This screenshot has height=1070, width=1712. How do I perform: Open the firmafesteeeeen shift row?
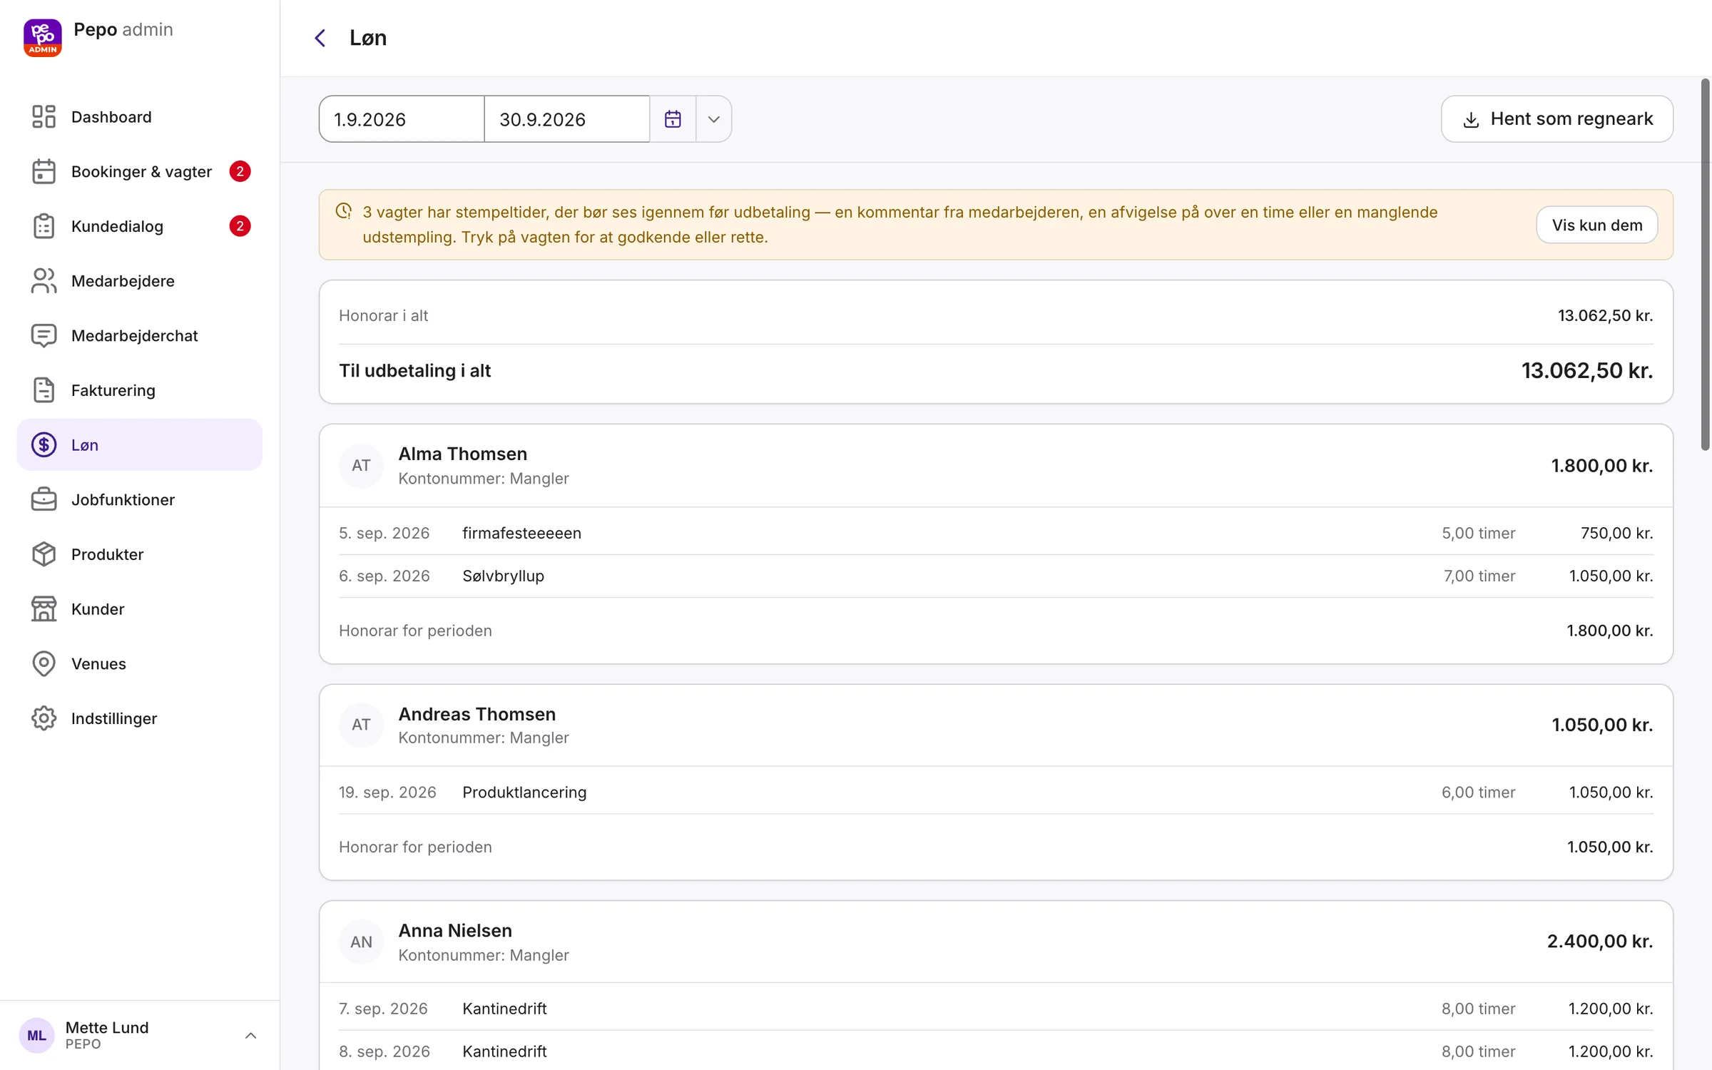[996, 533]
